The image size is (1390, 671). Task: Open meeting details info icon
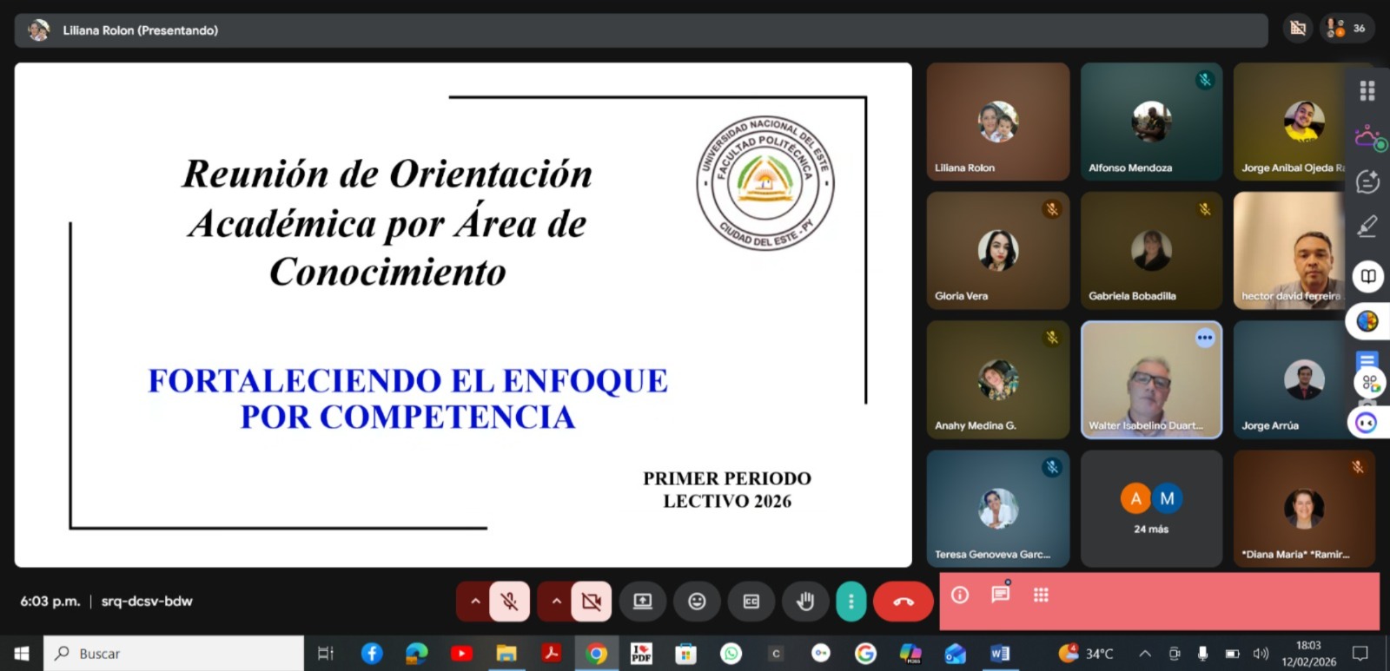pos(960,595)
